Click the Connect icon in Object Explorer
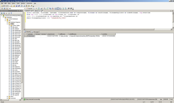Image resolution: width=174 pixels, height=103 pixels. click(2, 13)
